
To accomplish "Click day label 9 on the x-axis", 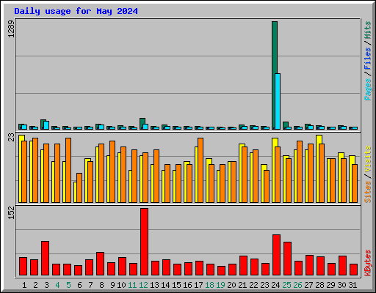I will click(x=112, y=285).
